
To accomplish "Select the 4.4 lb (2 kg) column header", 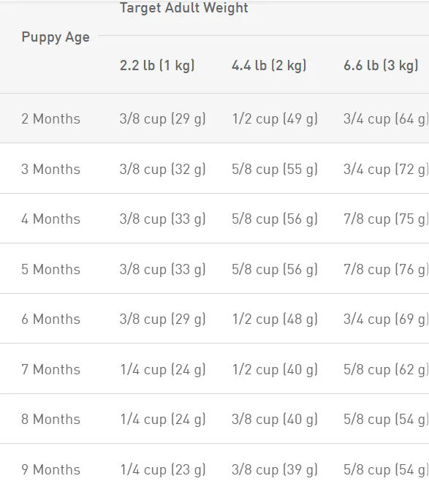I will pyautogui.click(x=269, y=66).
